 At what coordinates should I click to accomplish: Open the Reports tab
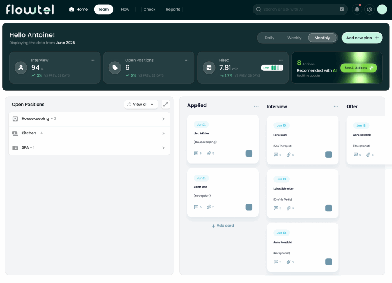173,10
